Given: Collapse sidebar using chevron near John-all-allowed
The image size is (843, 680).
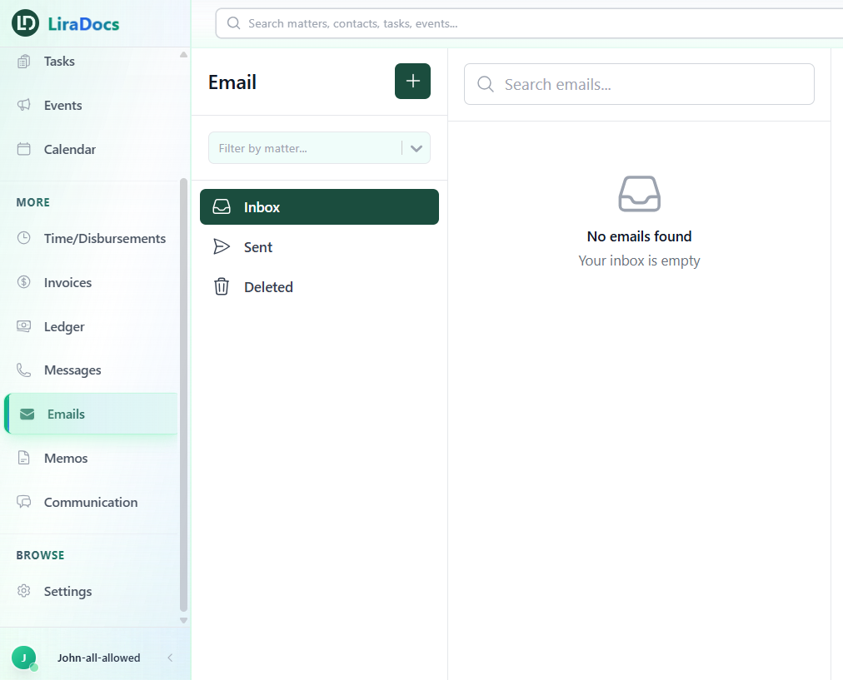Looking at the screenshot, I should [x=170, y=658].
